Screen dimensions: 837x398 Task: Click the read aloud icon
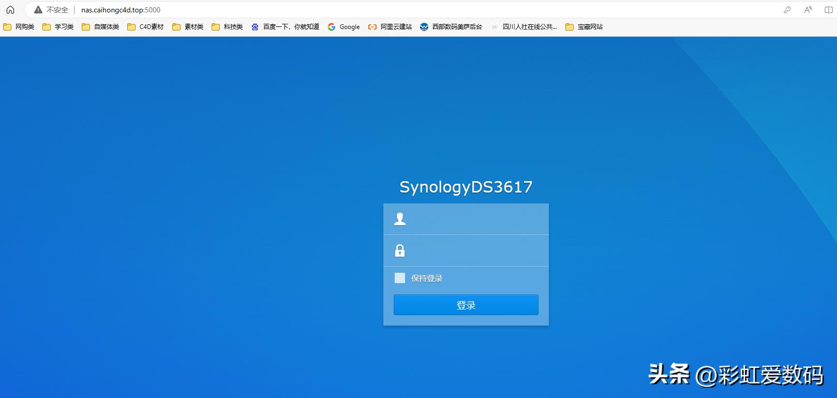tap(808, 10)
